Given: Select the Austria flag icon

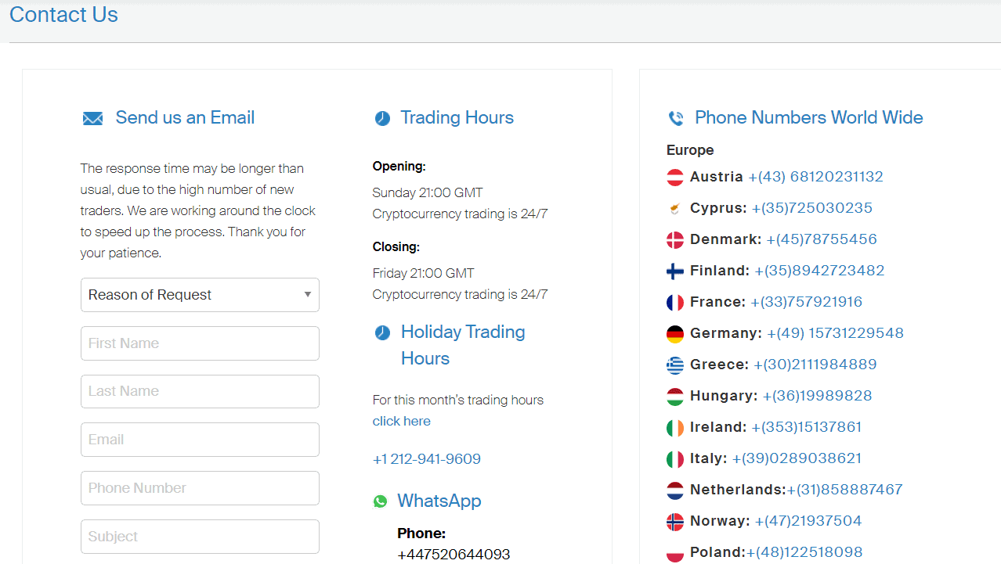Looking at the screenshot, I should click(x=674, y=178).
